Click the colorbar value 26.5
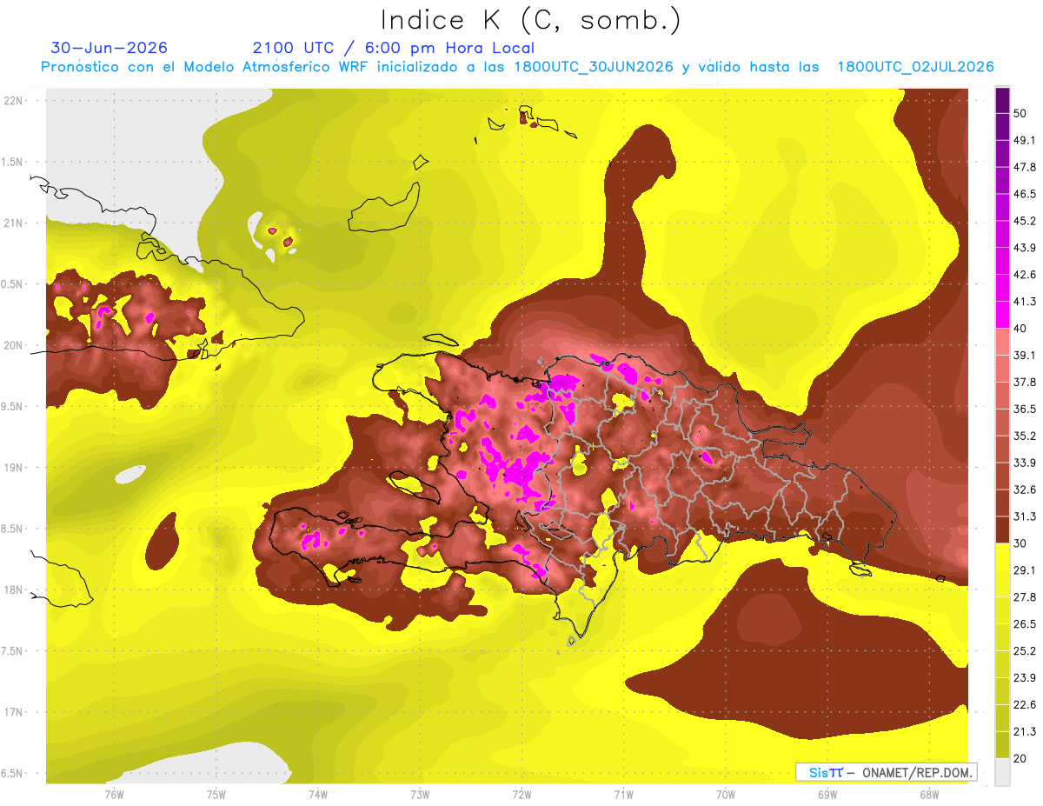This screenshot has width=1043, height=806. (1024, 623)
